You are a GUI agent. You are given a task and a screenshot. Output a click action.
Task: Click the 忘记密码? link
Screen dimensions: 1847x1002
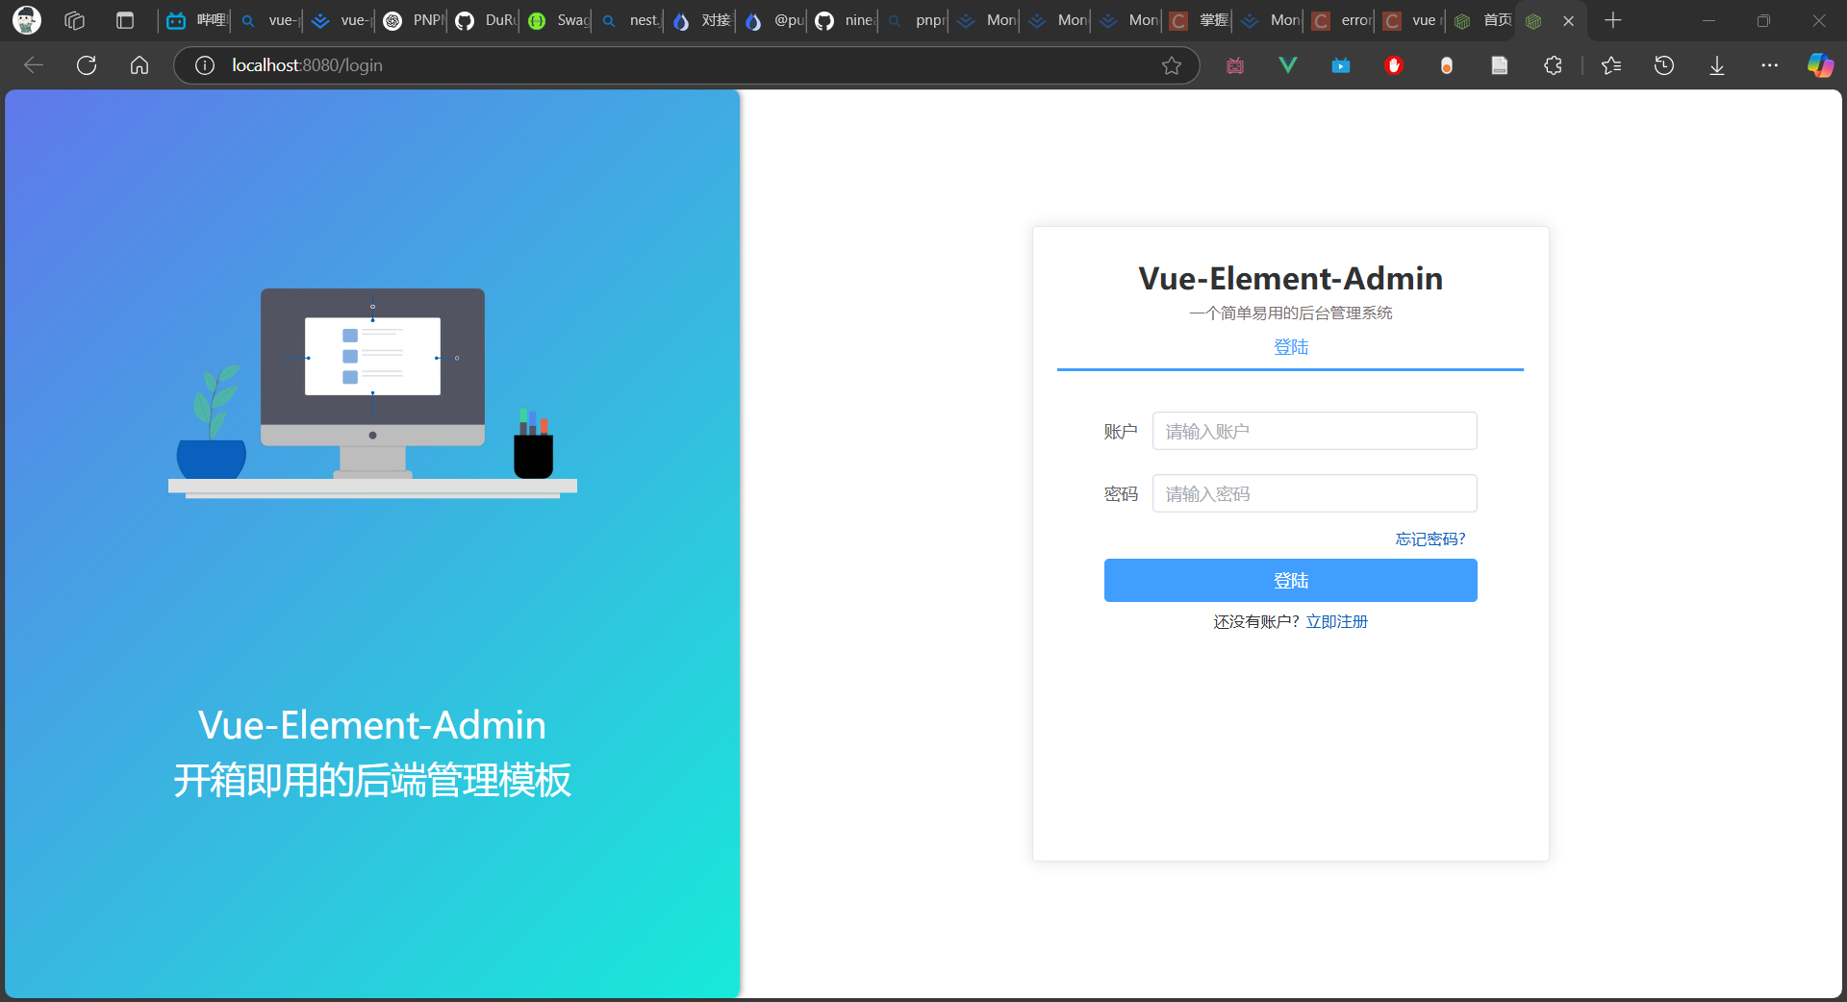(x=1430, y=539)
